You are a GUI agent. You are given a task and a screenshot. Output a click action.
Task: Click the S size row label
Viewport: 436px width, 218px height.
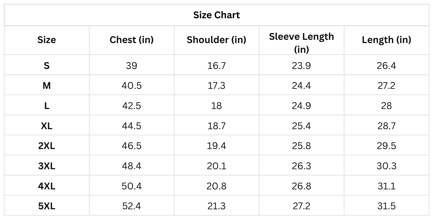pyautogui.click(x=47, y=66)
